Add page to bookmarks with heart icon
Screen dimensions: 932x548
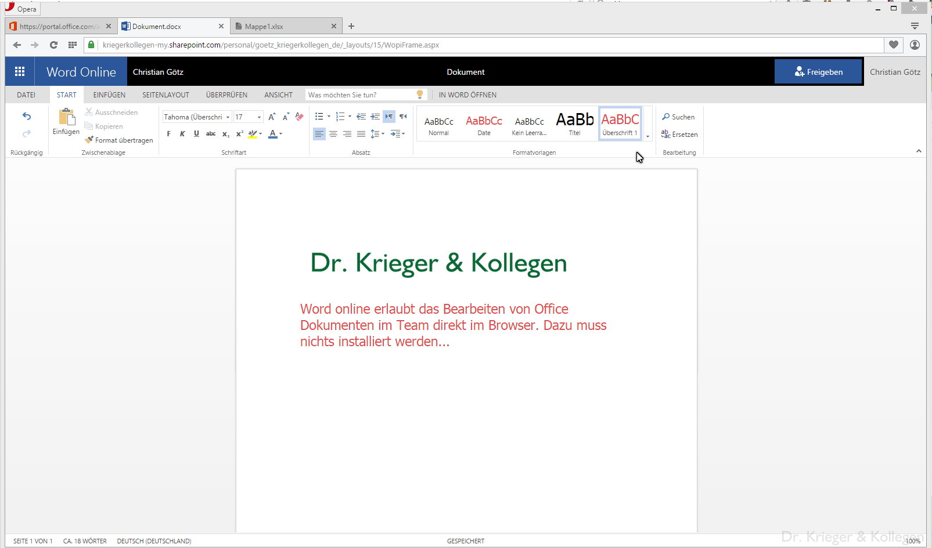894,45
